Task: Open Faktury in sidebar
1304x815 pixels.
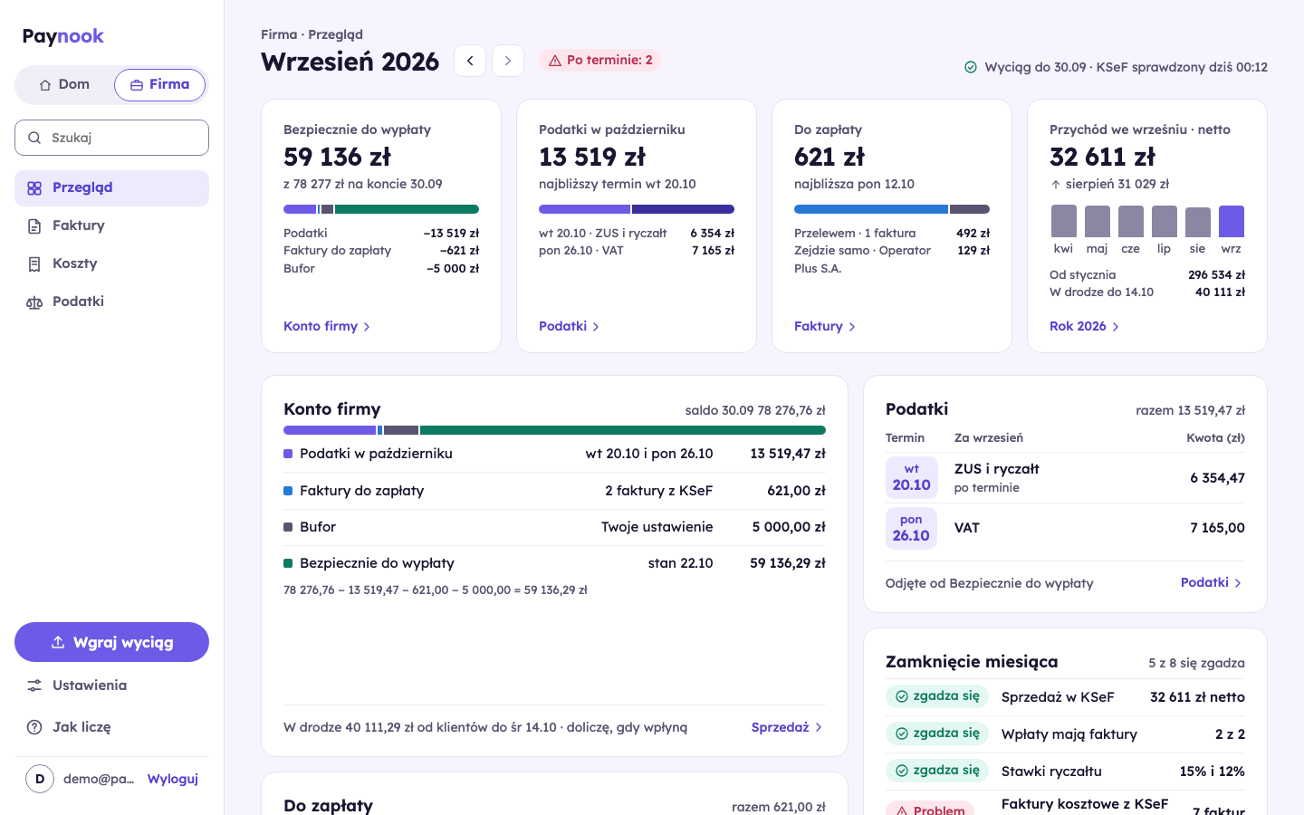Action: [x=111, y=226]
